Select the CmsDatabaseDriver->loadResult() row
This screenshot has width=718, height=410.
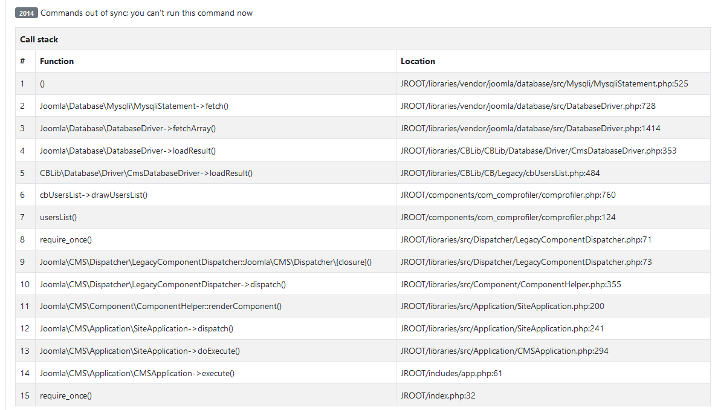pos(363,173)
